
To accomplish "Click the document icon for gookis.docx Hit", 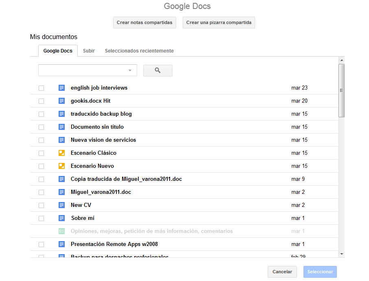I will click(x=61, y=101).
